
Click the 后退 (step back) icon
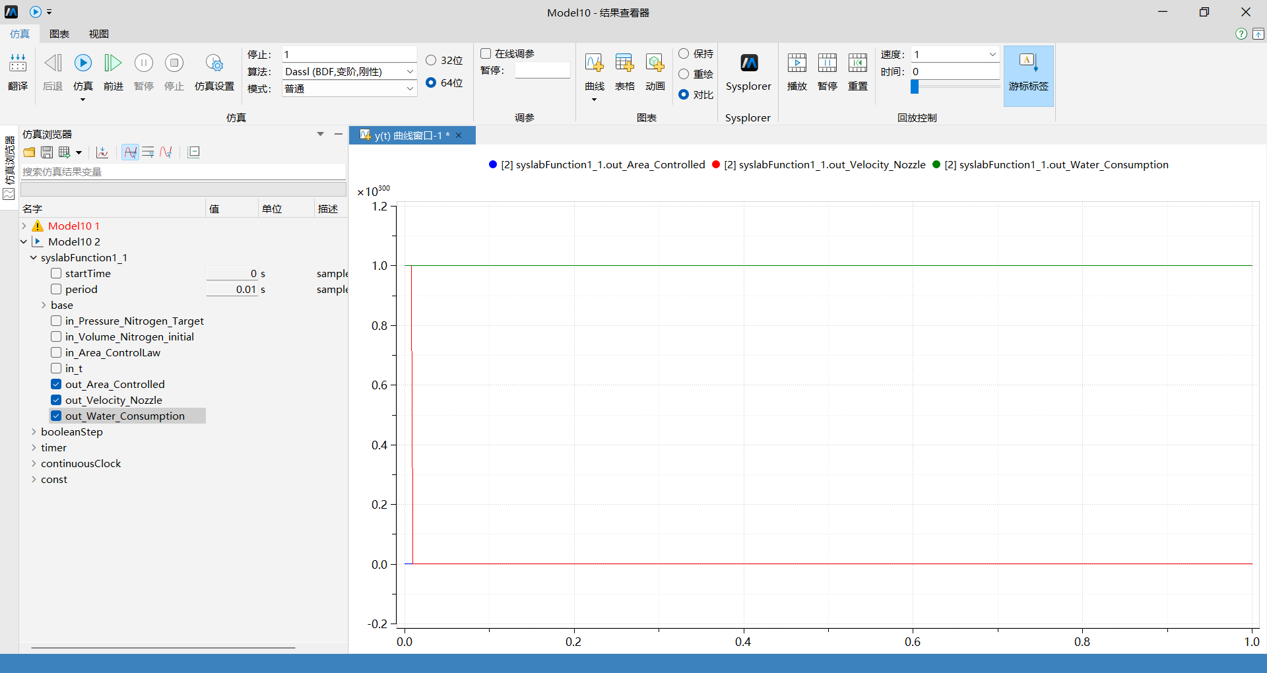(x=53, y=73)
